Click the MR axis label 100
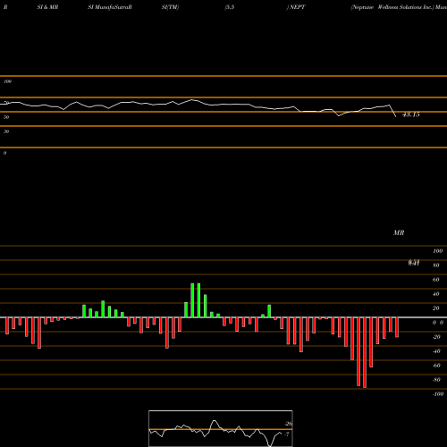The width and height of the screenshot is (447, 447). tap(437, 251)
